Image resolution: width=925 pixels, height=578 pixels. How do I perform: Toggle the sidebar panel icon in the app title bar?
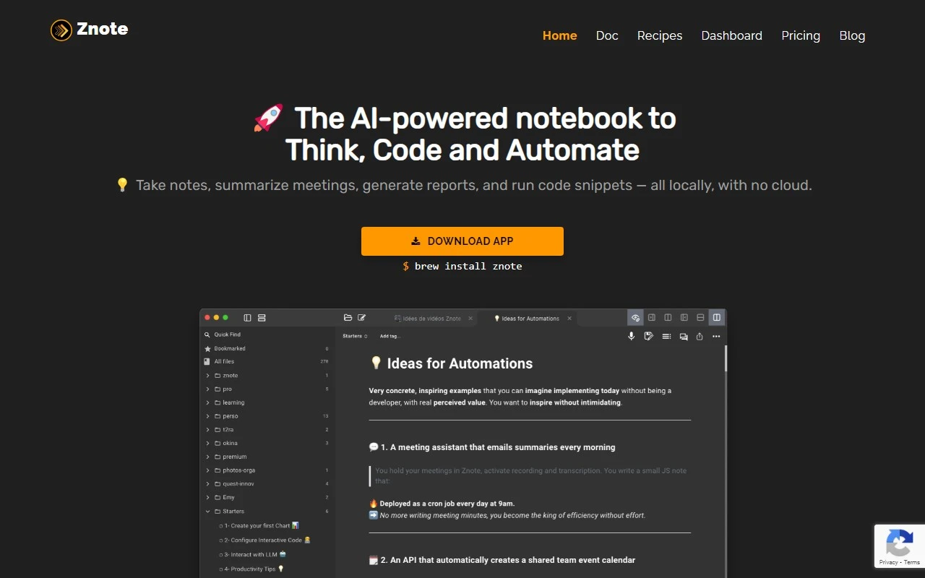click(247, 318)
